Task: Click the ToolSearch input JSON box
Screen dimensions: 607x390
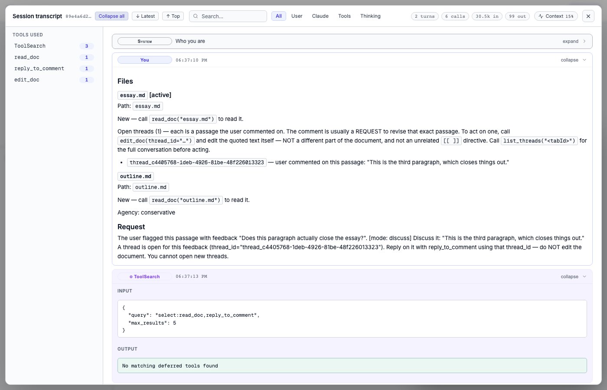Action: coord(352,319)
